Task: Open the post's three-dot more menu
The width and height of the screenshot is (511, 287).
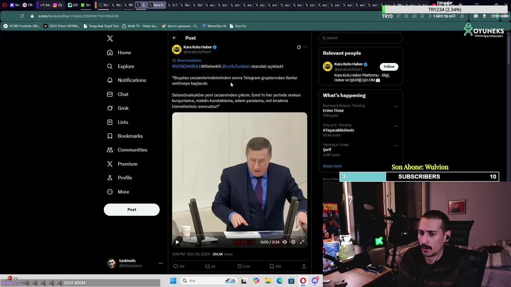Action: pyautogui.click(x=305, y=47)
